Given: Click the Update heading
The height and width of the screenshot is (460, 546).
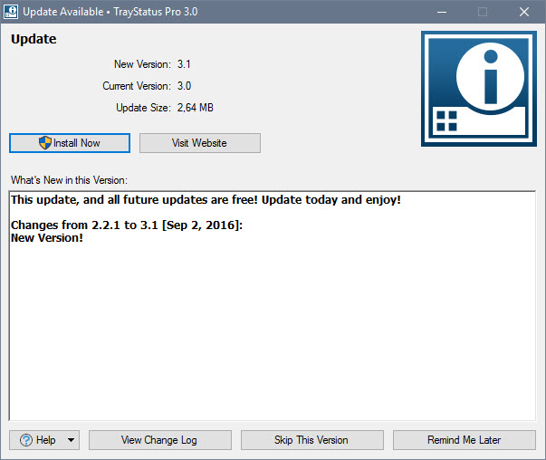Looking at the screenshot, I should [34, 39].
